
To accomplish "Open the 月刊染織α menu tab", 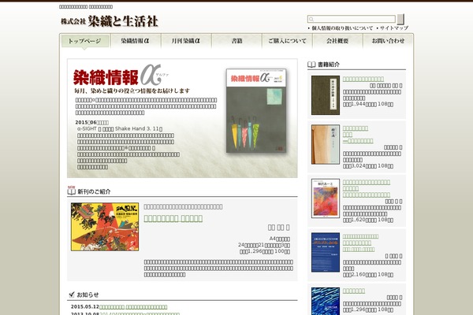I will 186,41.
